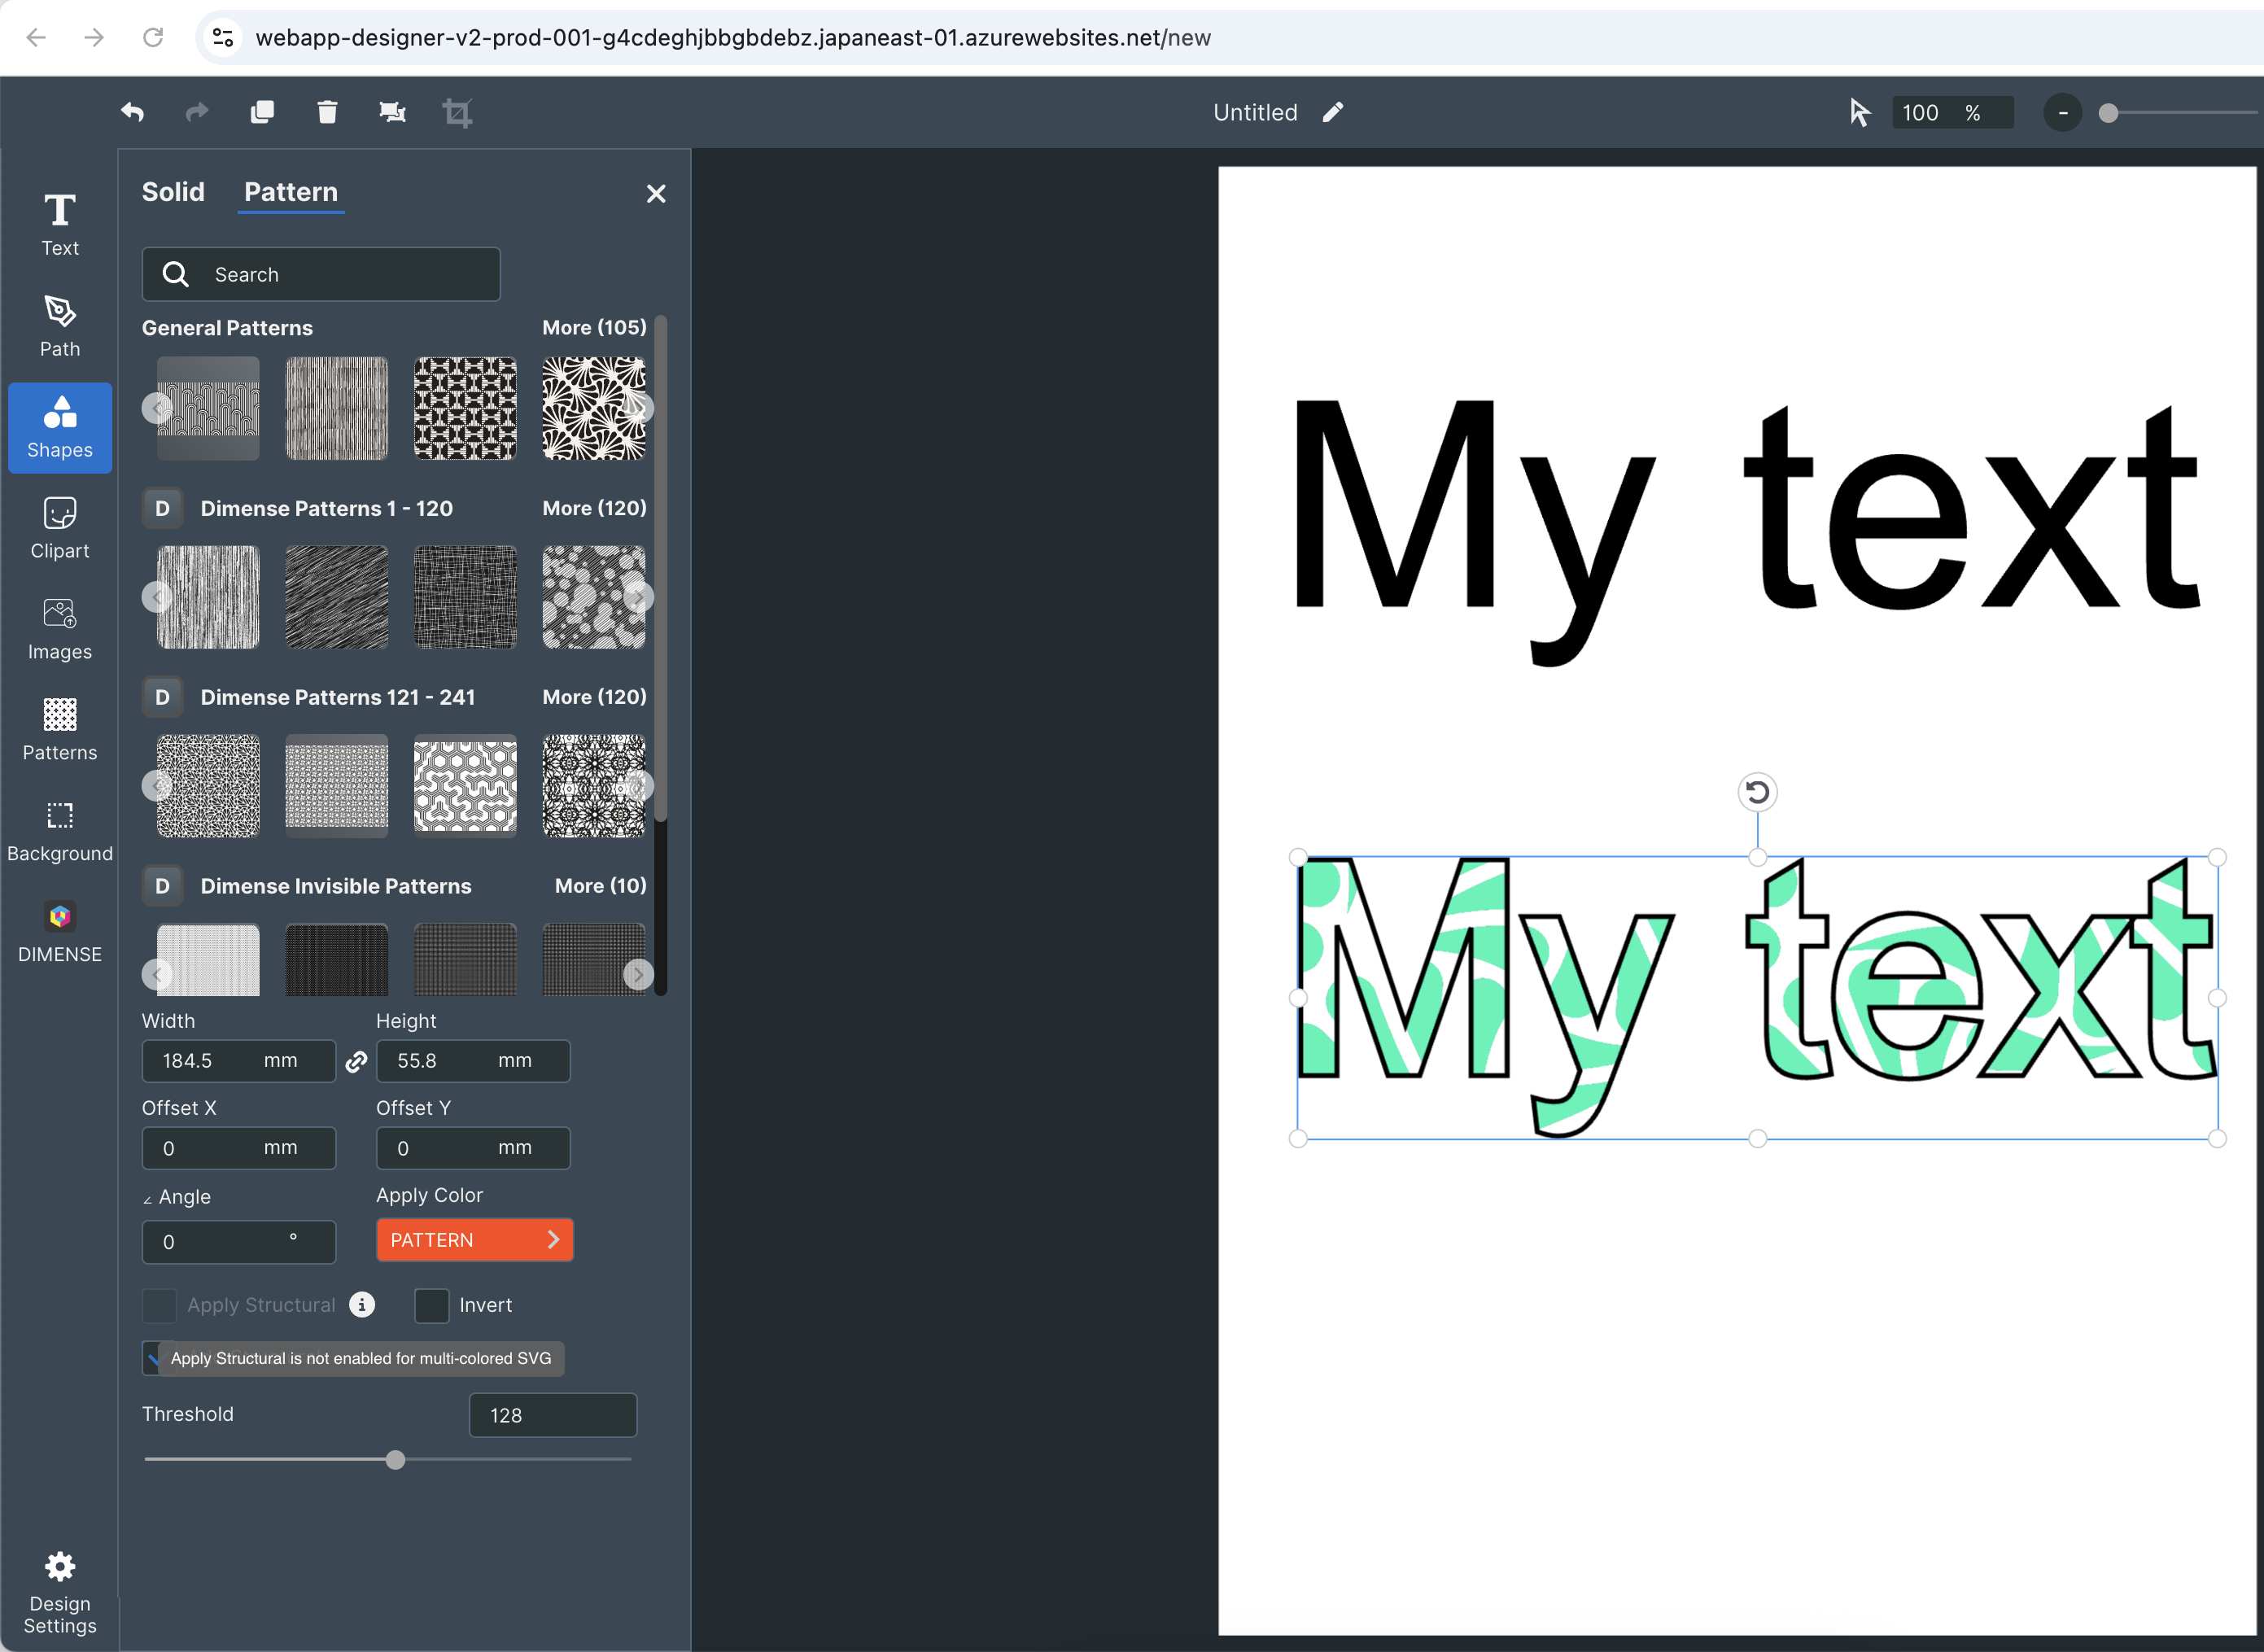Toggle the Apply Structural checkbox
2264x1652 pixels.
(159, 1305)
